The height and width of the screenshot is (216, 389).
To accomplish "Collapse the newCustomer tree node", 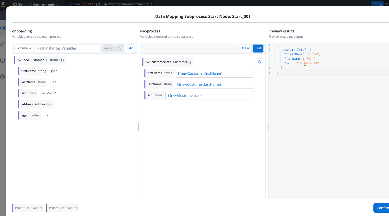I will click(x=20, y=60).
